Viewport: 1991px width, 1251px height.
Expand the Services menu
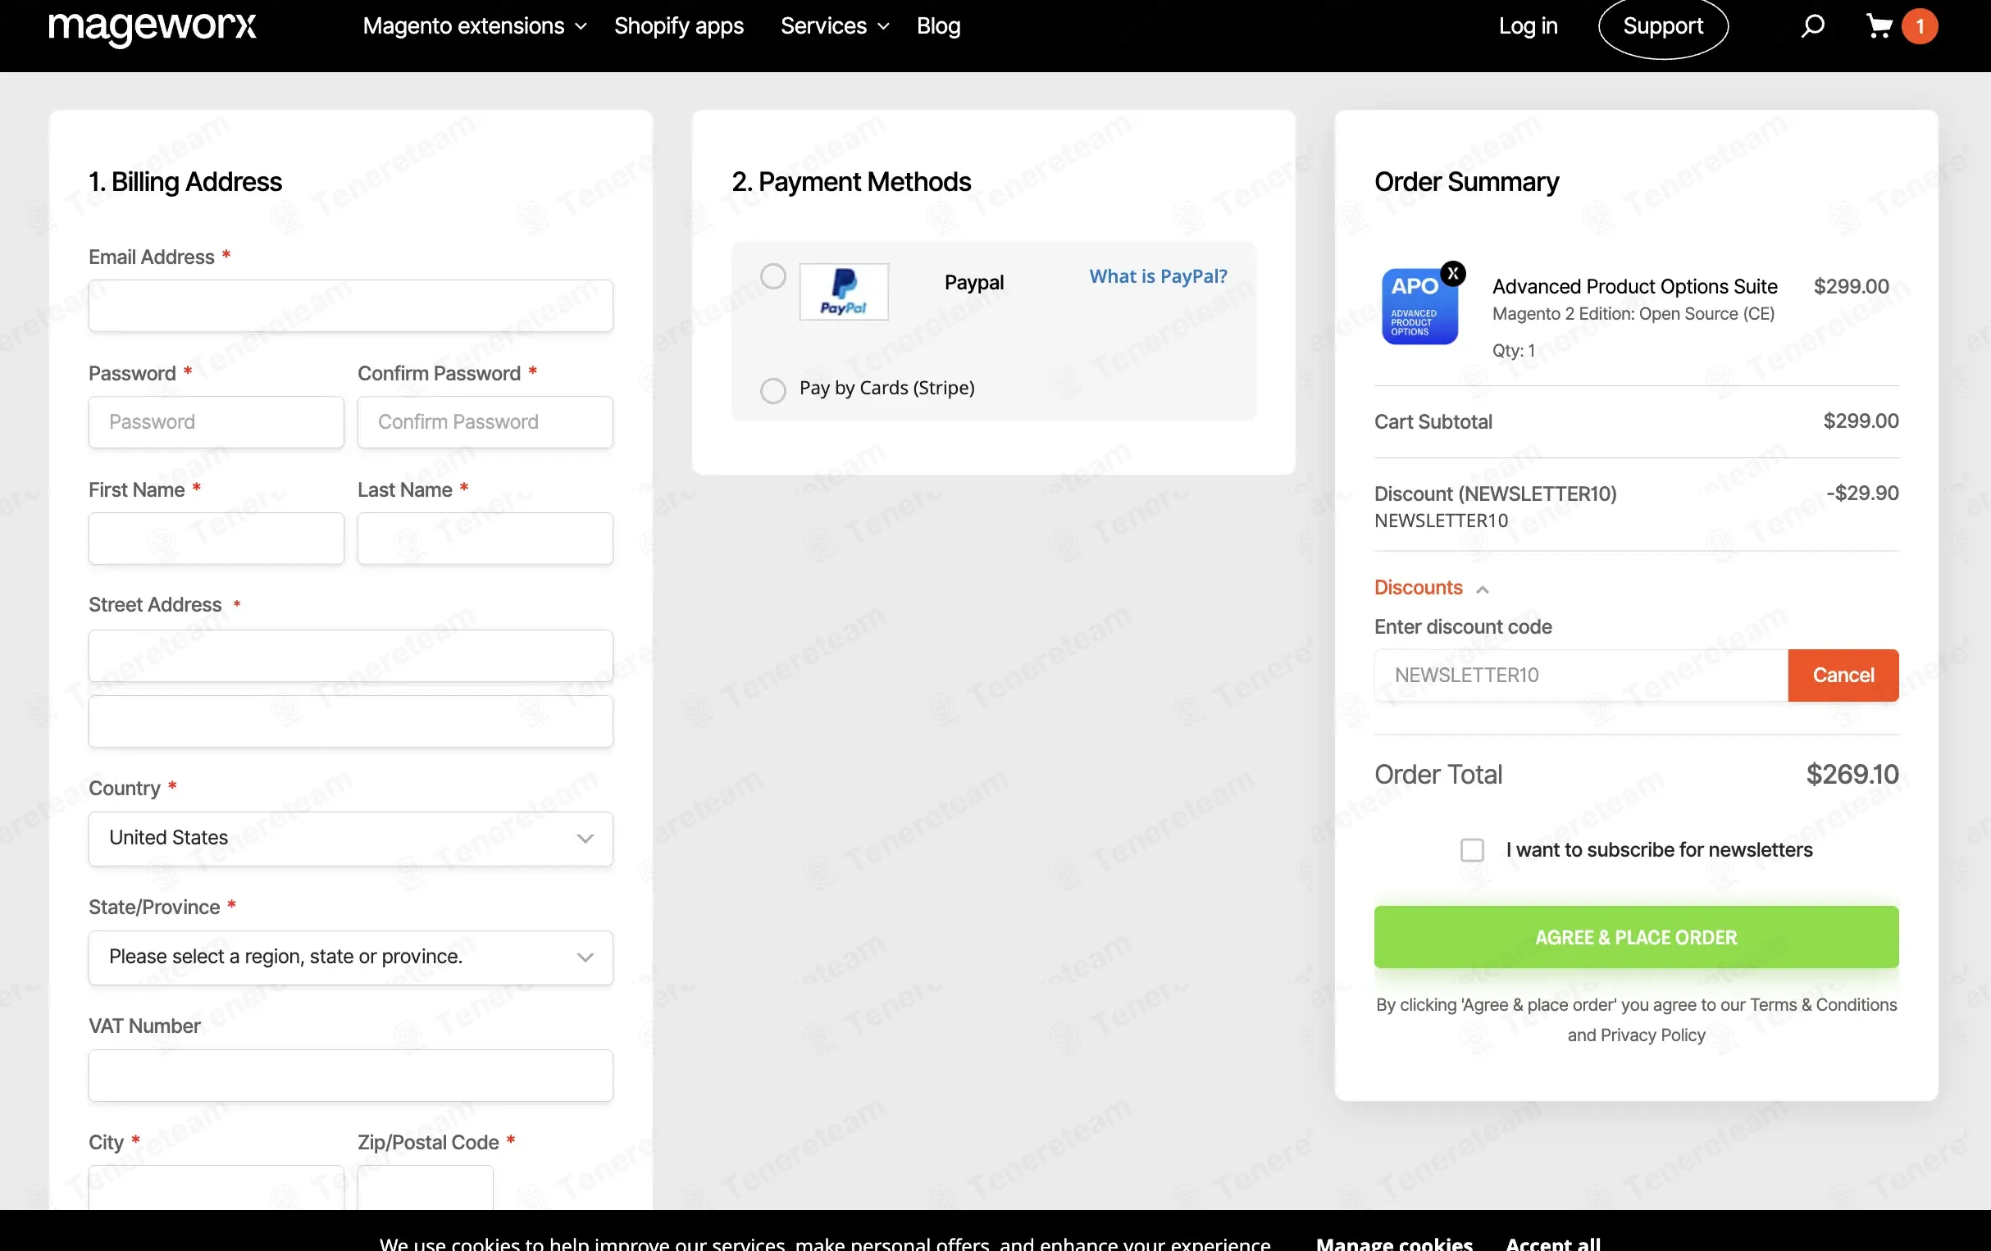click(835, 26)
